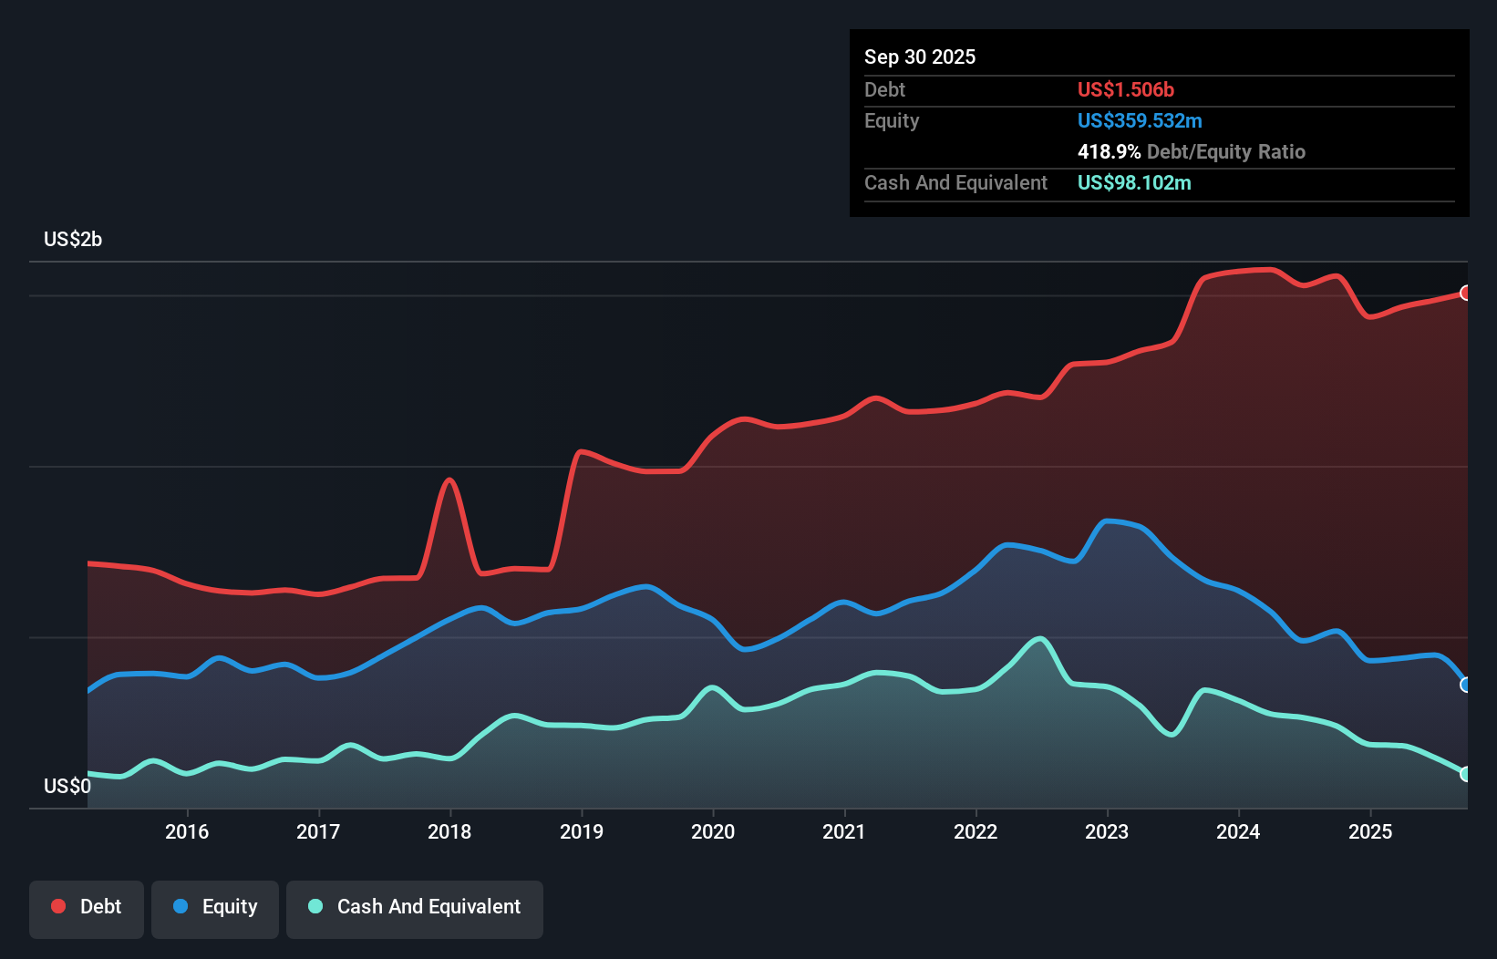Click the 2017 x-axis label
The image size is (1497, 959).
pos(318,831)
